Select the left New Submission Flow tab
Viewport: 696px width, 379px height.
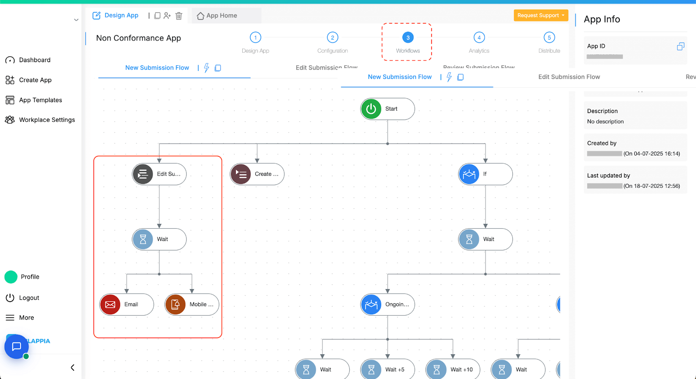pos(157,68)
